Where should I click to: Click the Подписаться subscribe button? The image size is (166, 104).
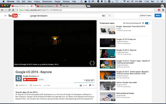point(30,80)
